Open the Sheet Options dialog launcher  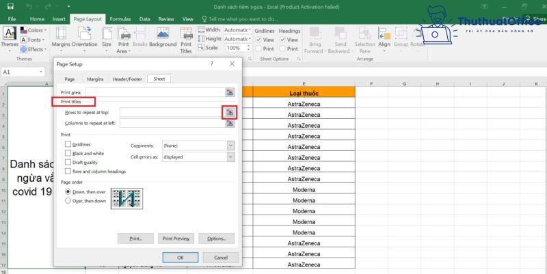point(299,59)
